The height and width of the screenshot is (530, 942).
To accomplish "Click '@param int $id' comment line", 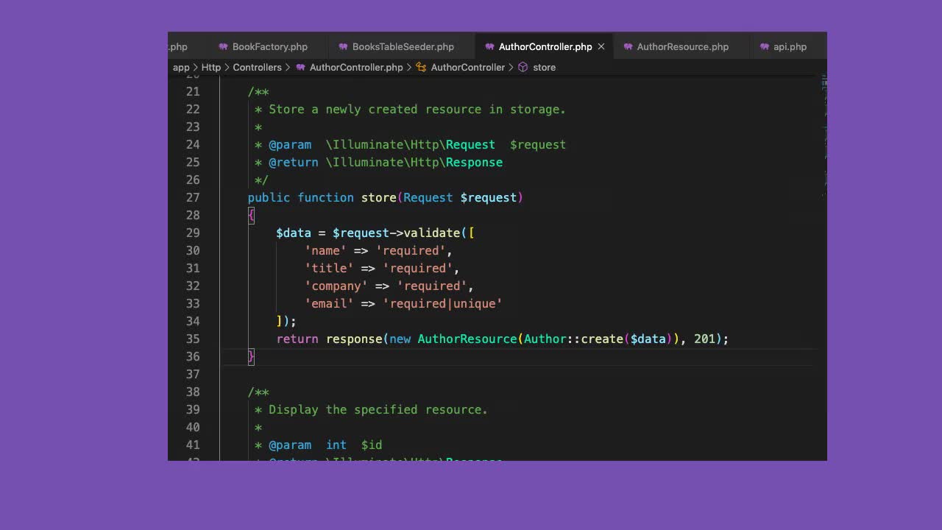I will pyautogui.click(x=325, y=445).
